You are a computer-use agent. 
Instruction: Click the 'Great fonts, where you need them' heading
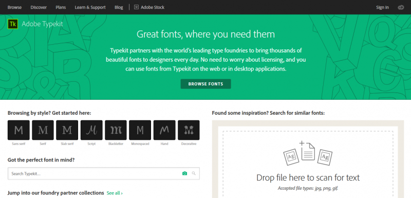click(206, 34)
